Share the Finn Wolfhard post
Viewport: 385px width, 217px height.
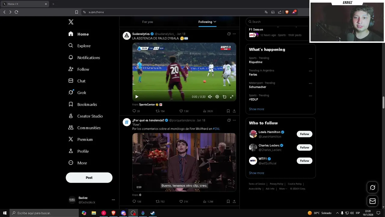(x=234, y=201)
